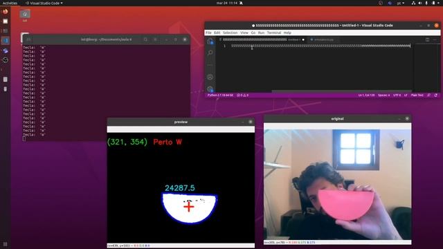
Task: Open the notifications bell in VS Code status bar
Action: [x=436, y=95]
